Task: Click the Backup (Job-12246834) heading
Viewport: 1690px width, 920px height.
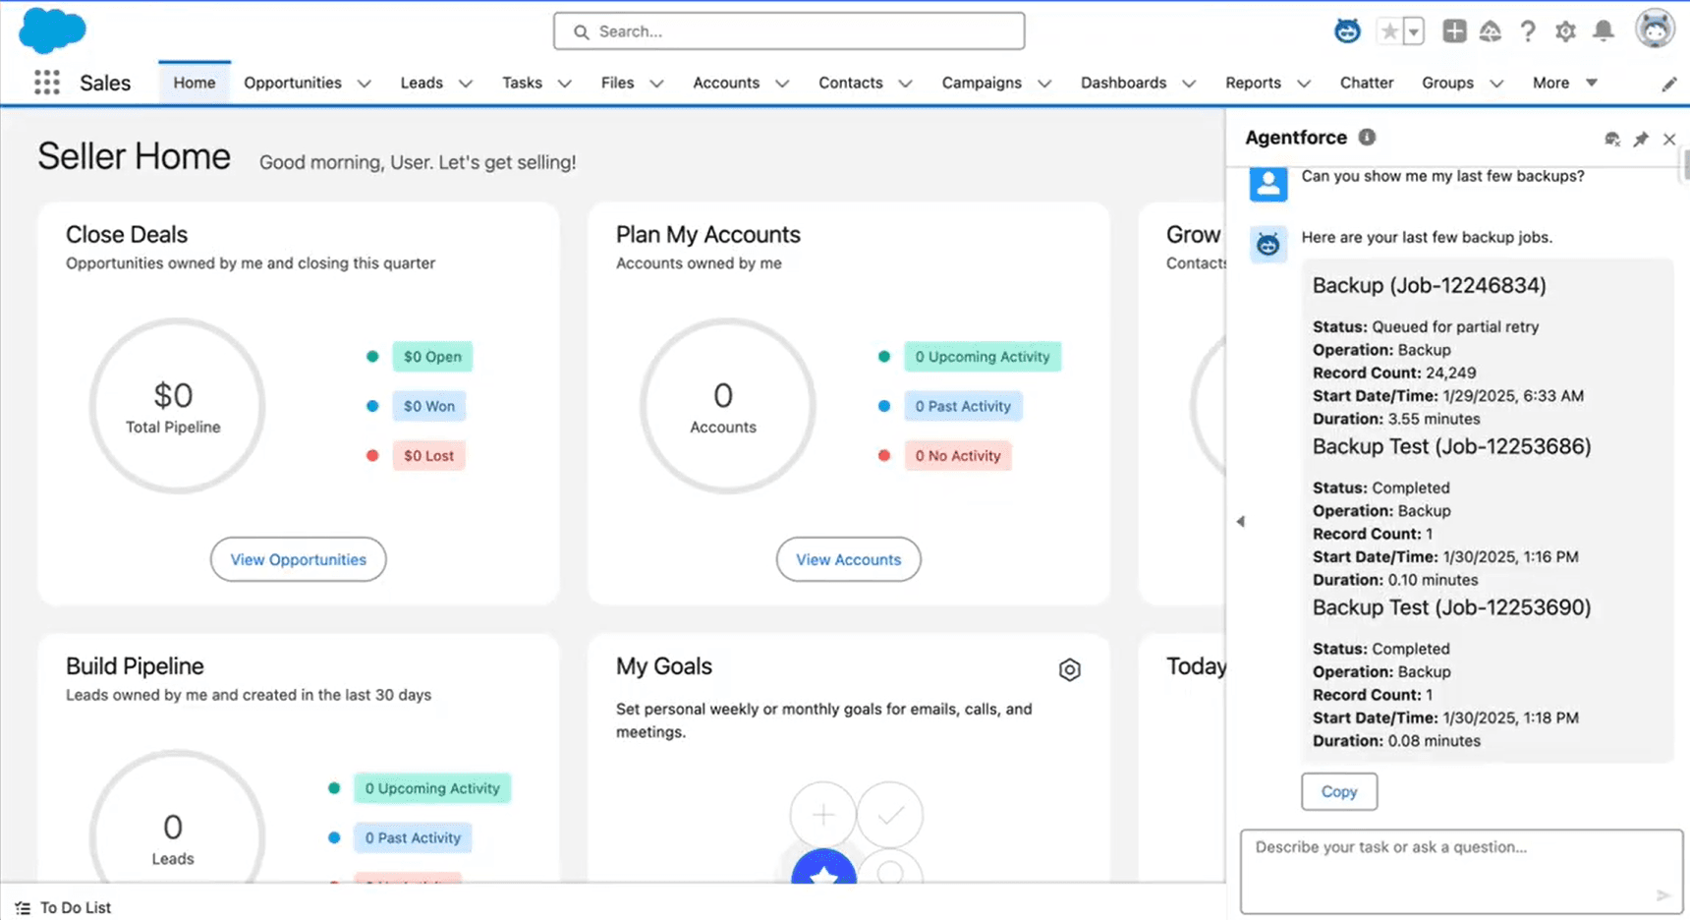Action: coord(1430,285)
